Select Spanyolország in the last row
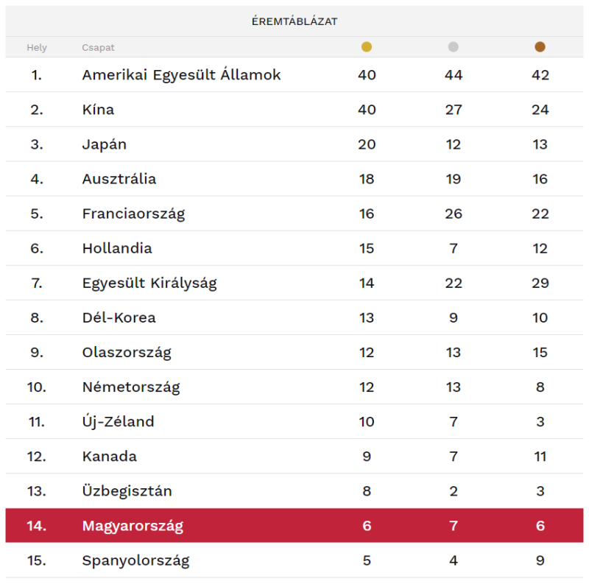 tap(135, 560)
